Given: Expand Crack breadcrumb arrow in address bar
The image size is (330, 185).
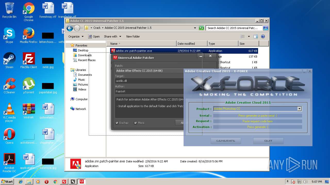Looking at the screenshot, I should point(103,28).
